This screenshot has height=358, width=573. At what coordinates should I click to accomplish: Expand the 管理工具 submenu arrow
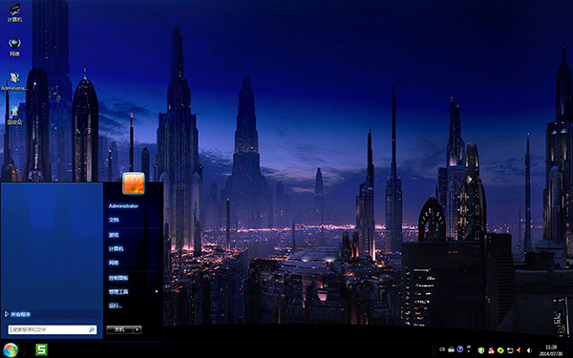click(157, 291)
